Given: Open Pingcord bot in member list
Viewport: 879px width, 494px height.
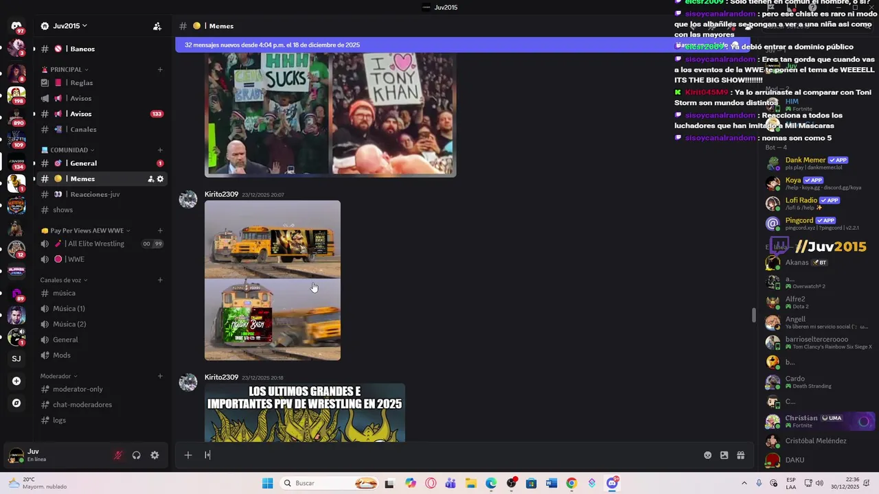Looking at the screenshot, I should [817, 224].
